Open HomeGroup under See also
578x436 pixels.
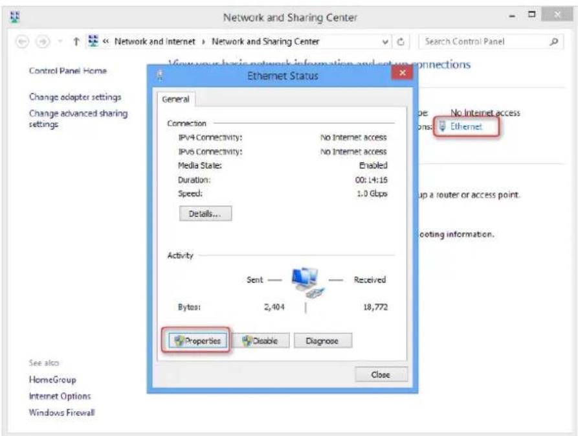point(52,380)
